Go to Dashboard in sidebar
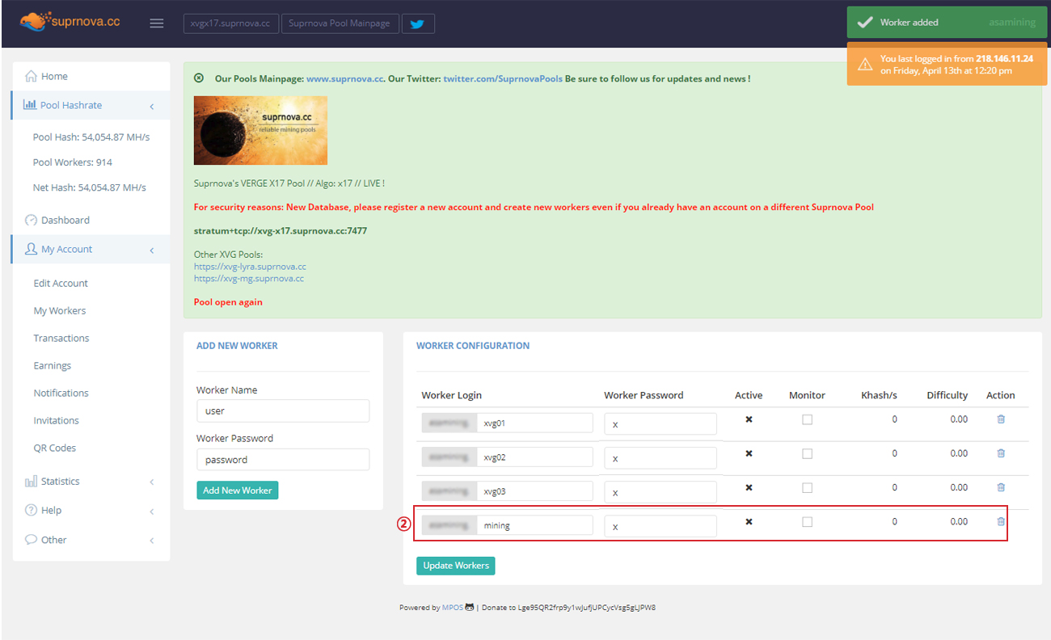 (65, 220)
